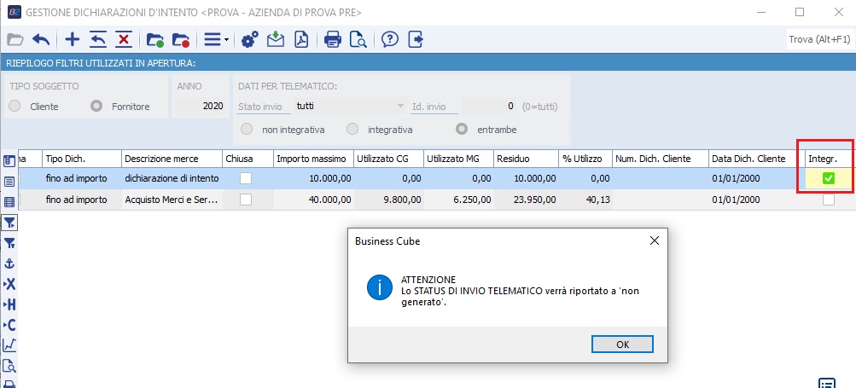Click the Num. Dich. Cliente column header
Image resolution: width=856 pixels, height=388 pixels.
coord(660,159)
